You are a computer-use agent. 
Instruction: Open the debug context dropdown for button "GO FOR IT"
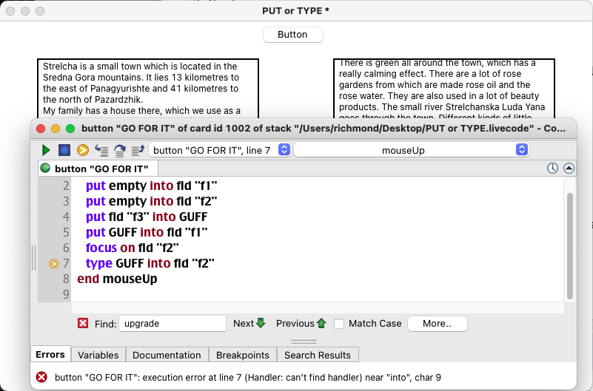pos(220,150)
